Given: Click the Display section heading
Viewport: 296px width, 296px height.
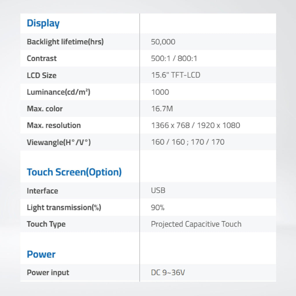Looking at the screenshot, I should 43,23.
